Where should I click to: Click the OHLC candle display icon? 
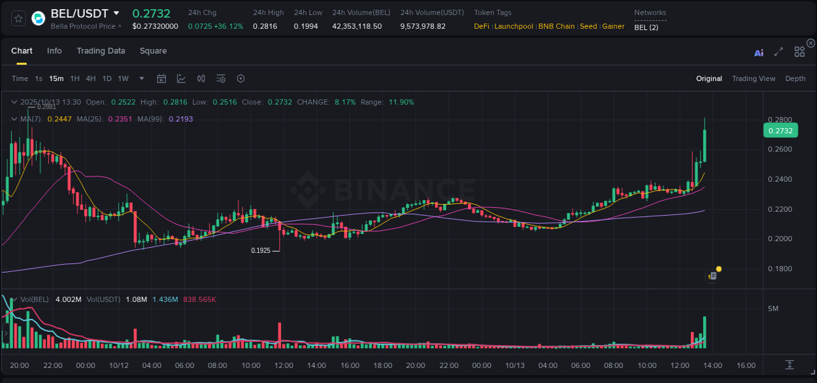(x=201, y=78)
